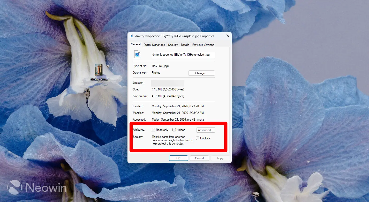Tick the Hidden attribute checkbox

[x=174, y=130]
